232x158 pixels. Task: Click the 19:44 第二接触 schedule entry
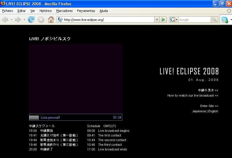point(53,140)
